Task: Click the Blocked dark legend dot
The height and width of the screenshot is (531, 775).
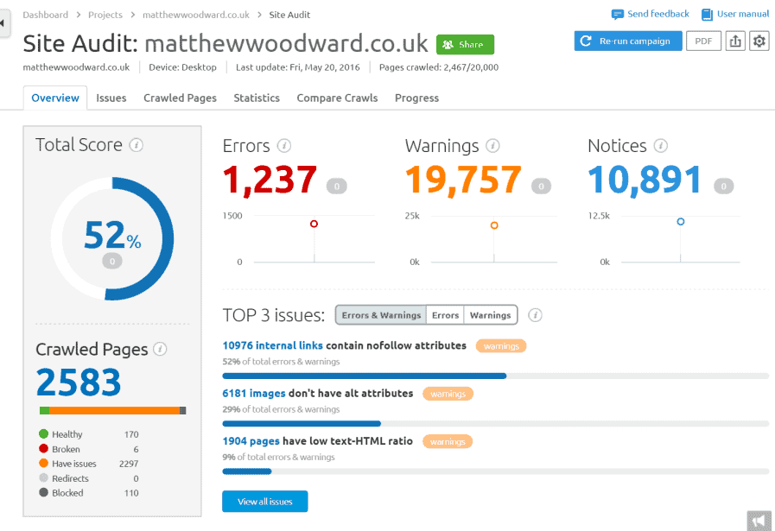Action: click(x=43, y=492)
